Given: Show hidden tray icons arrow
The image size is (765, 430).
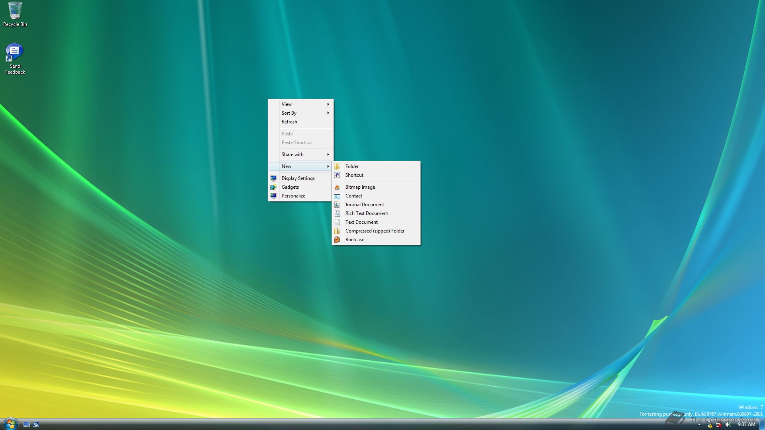Looking at the screenshot, I should tap(699, 425).
